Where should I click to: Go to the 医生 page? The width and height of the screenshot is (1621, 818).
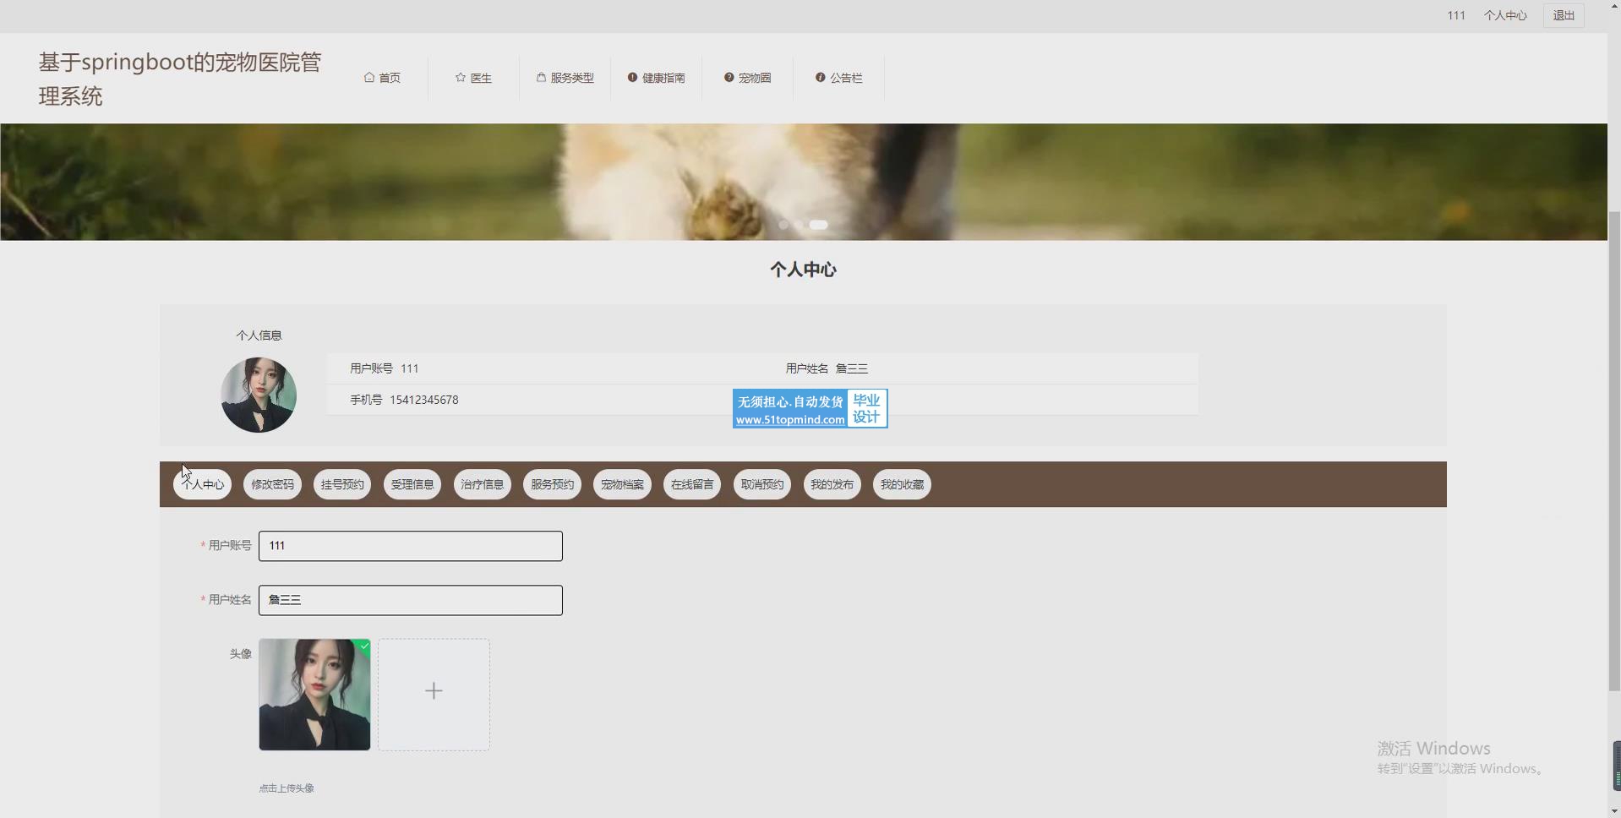[x=474, y=78]
